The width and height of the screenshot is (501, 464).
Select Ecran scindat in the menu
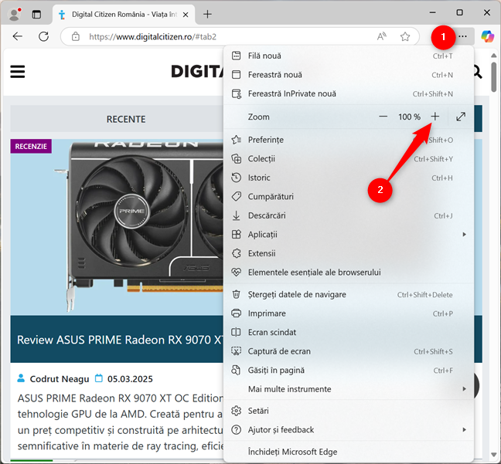click(x=348, y=333)
